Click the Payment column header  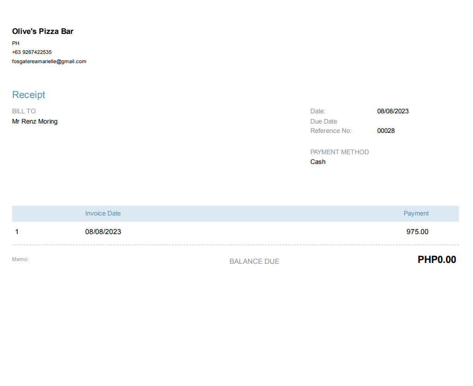pyautogui.click(x=416, y=214)
